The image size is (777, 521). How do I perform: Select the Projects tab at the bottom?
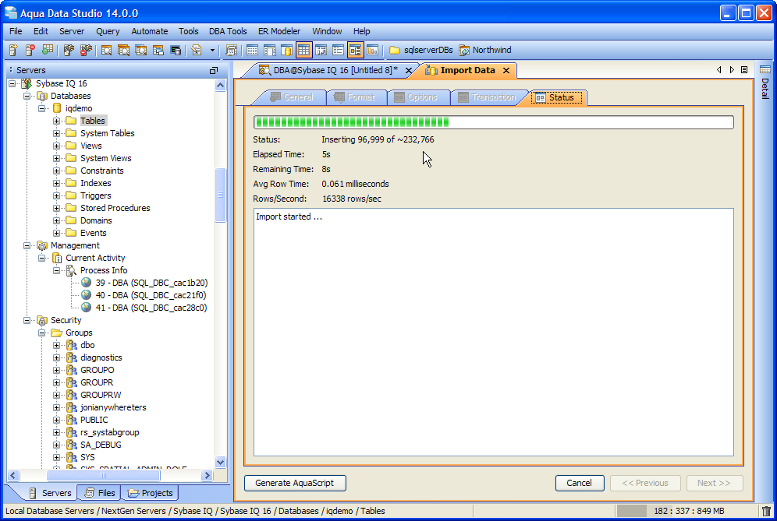tap(150, 493)
